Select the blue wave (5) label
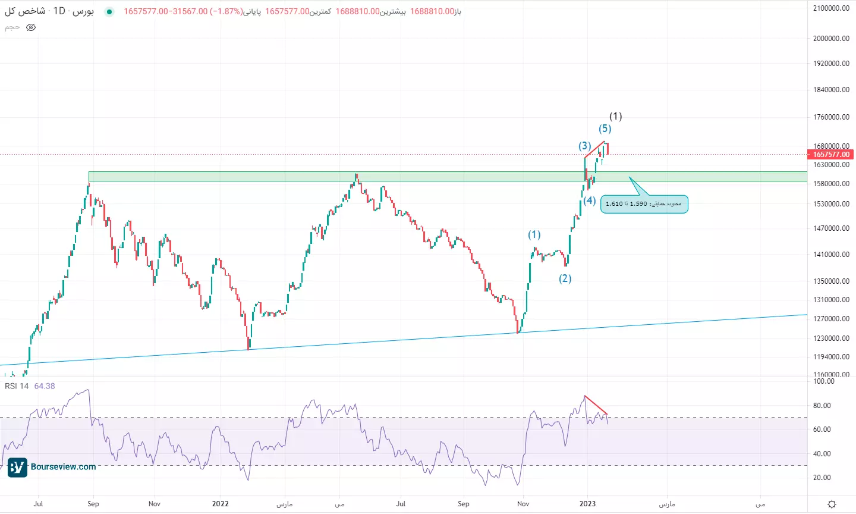The height and width of the screenshot is (514, 856). 605,128
